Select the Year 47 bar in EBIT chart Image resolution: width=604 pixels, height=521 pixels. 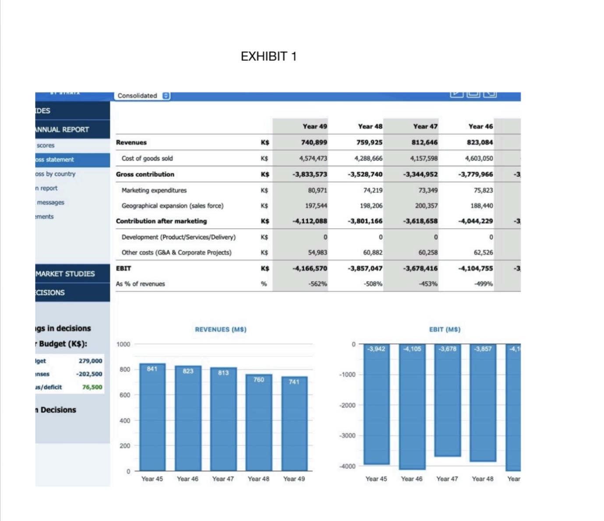click(447, 401)
